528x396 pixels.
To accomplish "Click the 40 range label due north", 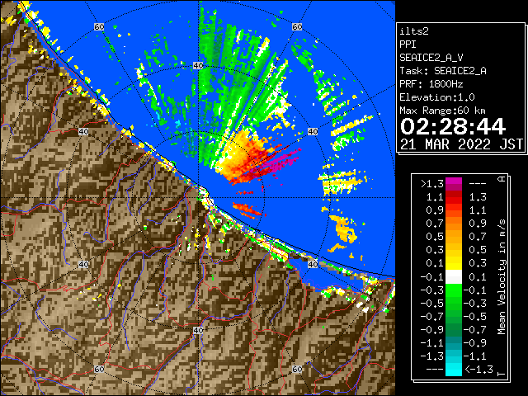I will (198, 66).
